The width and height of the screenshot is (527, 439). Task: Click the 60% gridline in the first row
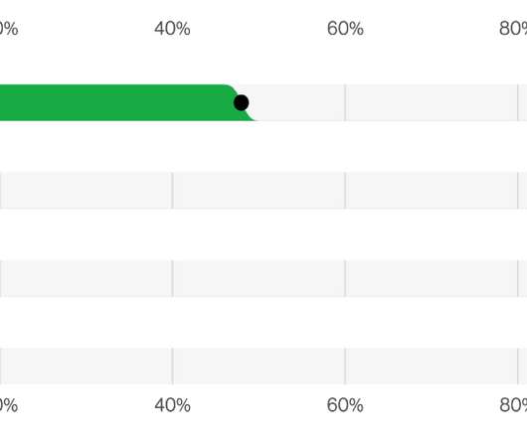click(x=345, y=102)
